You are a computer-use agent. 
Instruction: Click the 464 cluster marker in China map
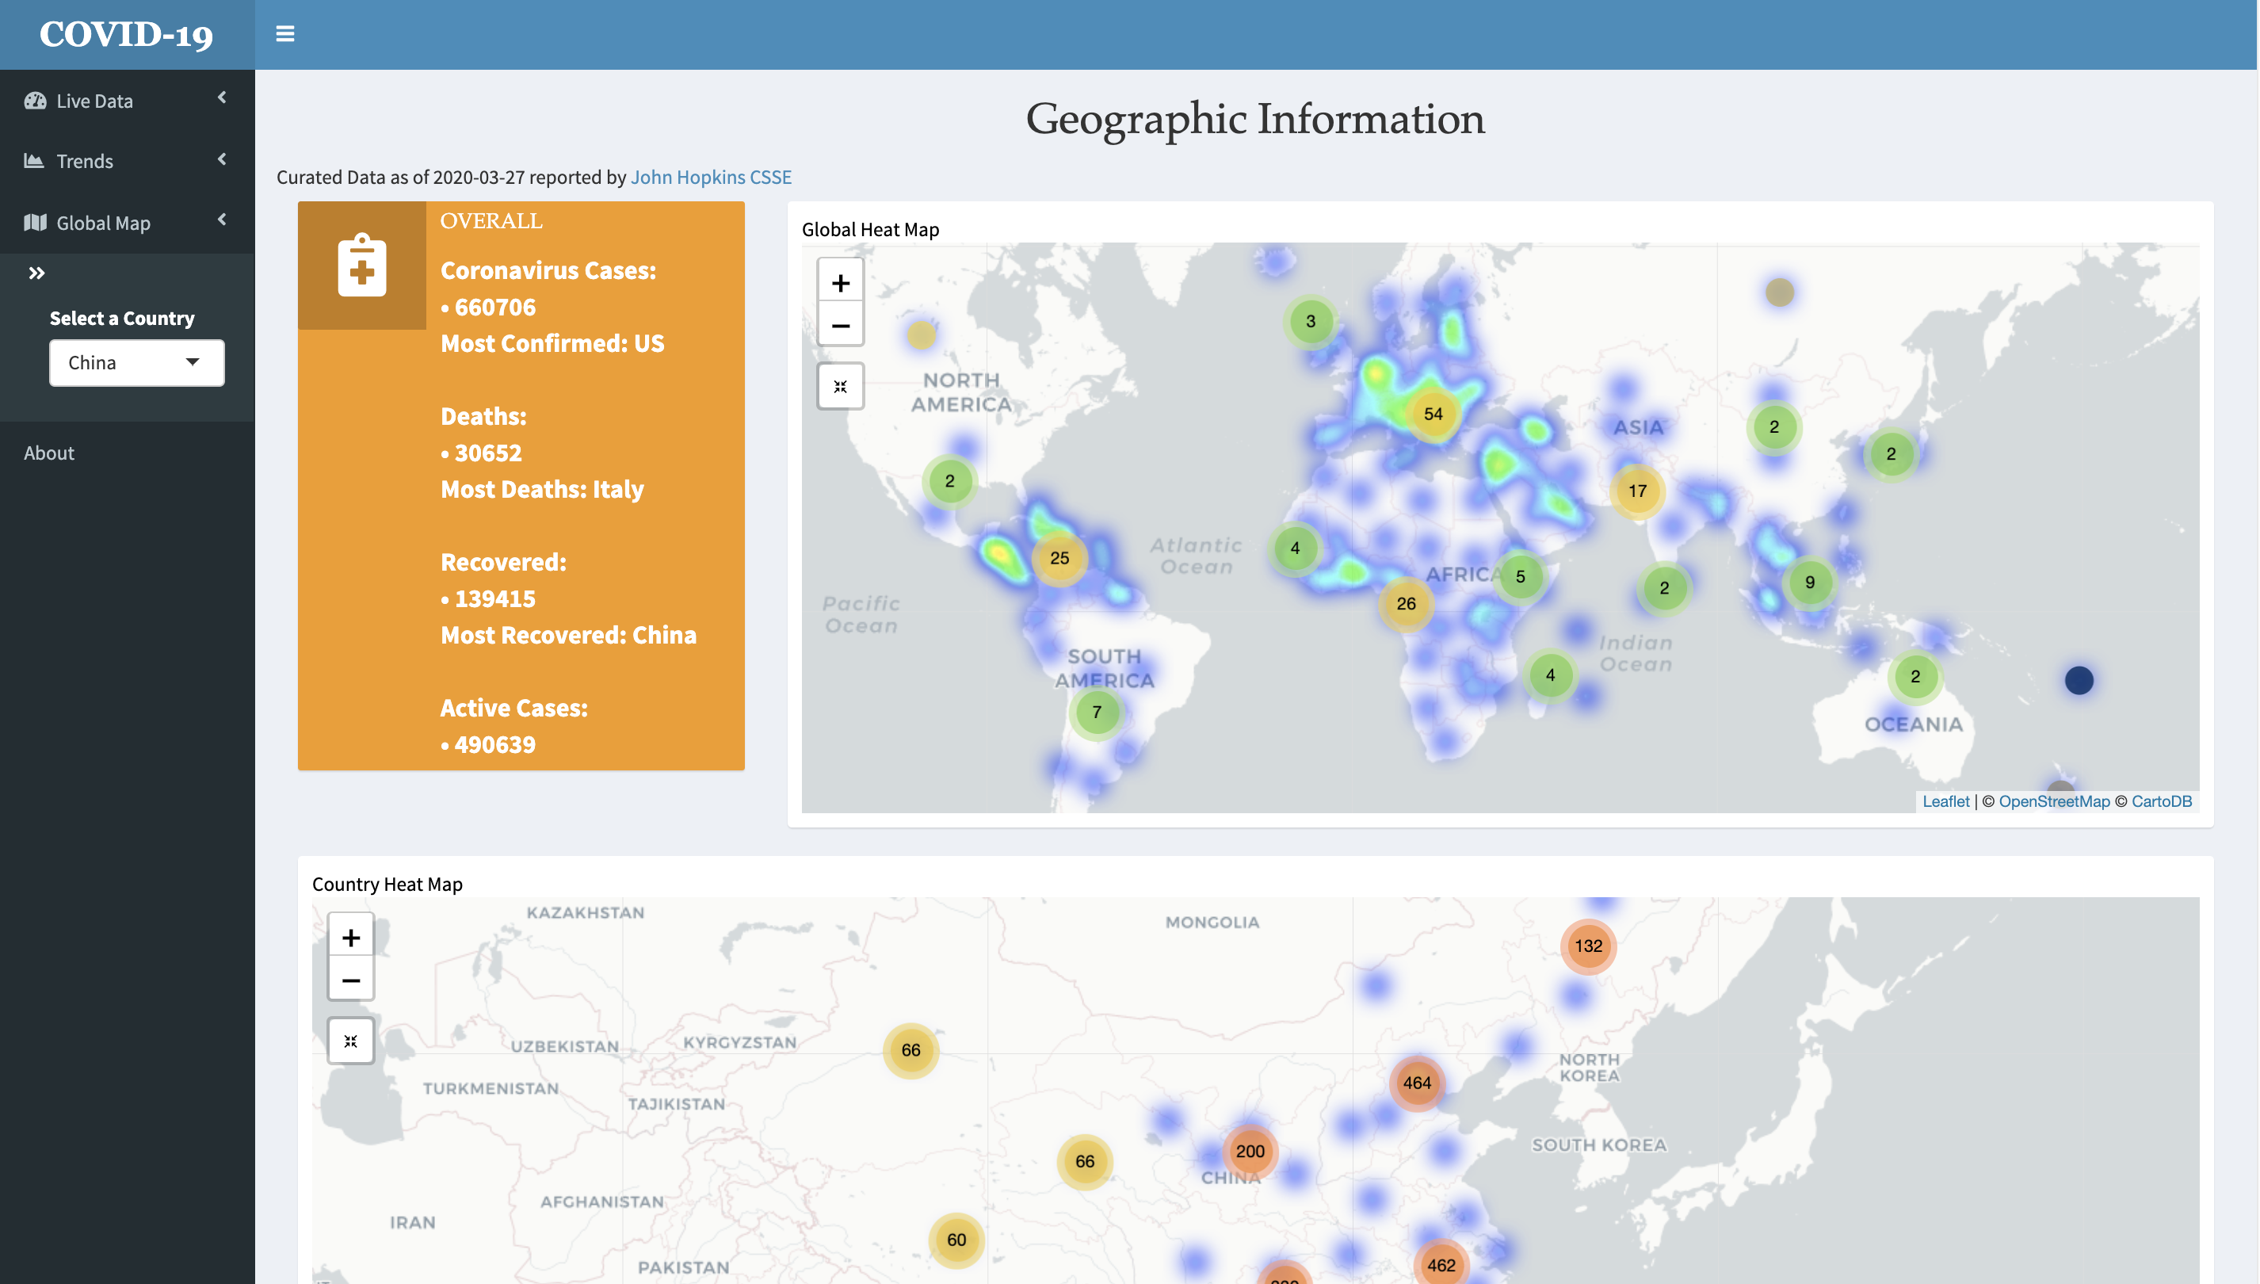pos(1417,1083)
